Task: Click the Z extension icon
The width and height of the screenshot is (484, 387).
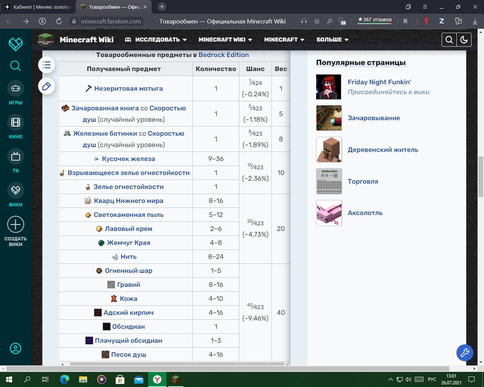Action: point(442,21)
